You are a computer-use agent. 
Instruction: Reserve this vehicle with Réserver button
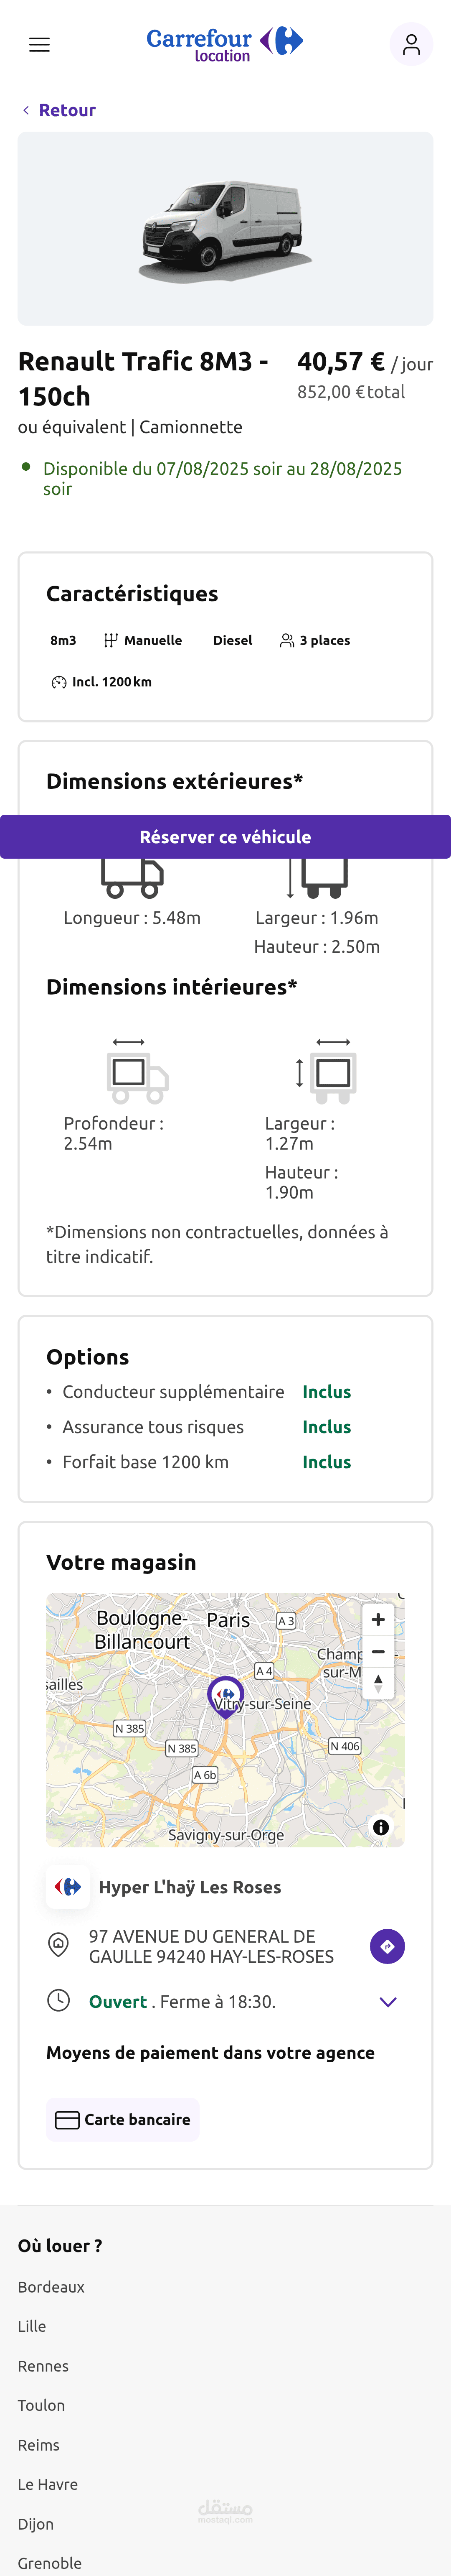(225, 837)
